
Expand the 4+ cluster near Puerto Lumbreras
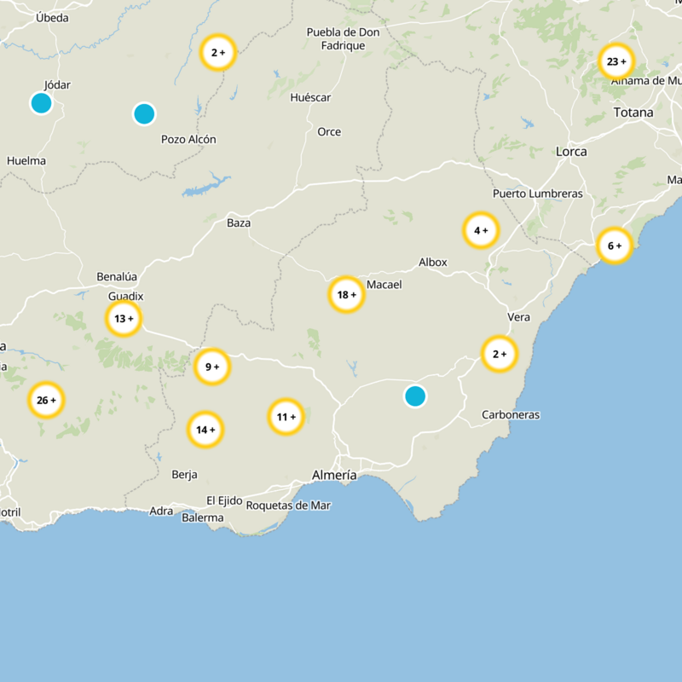tap(482, 229)
